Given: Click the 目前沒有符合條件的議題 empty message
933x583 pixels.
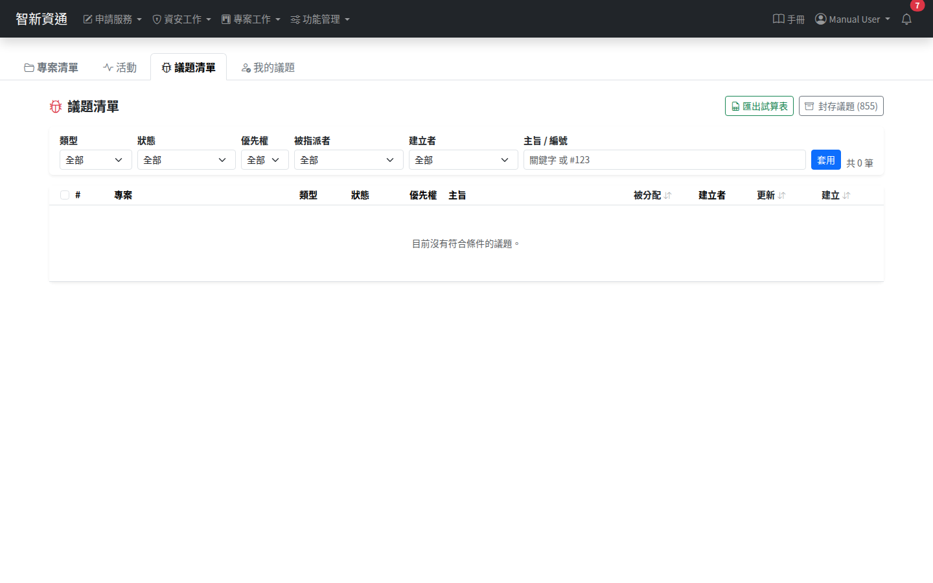Looking at the screenshot, I should point(466,244).
